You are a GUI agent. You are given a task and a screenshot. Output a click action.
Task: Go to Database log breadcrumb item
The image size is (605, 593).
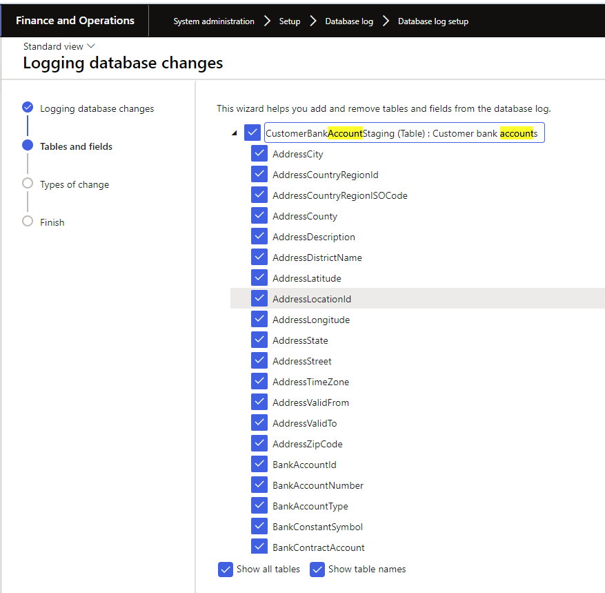tap(349, 21)
